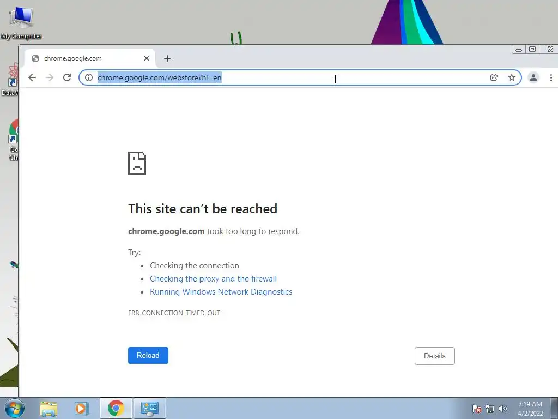Open a new tab with the plus button

pos(167,58)
